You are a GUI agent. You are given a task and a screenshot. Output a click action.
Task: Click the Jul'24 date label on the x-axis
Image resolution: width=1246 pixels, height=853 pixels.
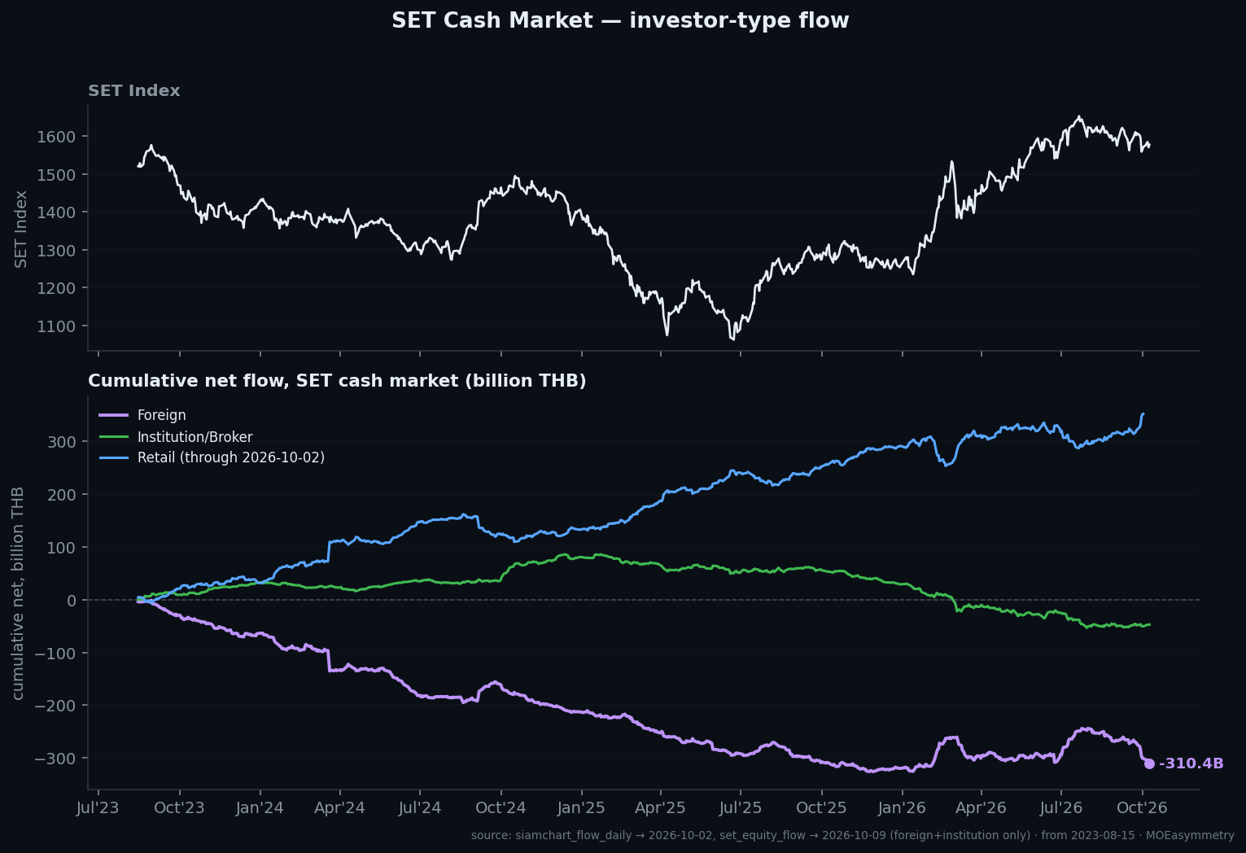click(x=420, y=808)
